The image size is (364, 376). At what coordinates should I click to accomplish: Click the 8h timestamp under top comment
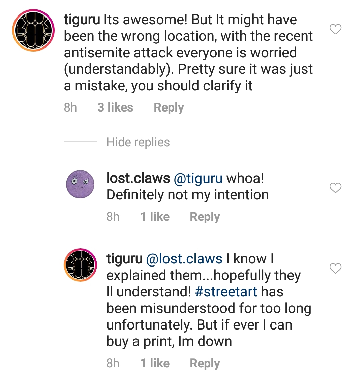[70, 108]
